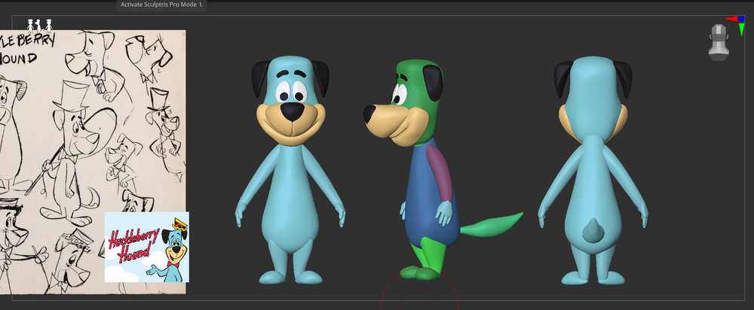Select the color Huckleberry Hound logo thumbnail

point(146,246)
